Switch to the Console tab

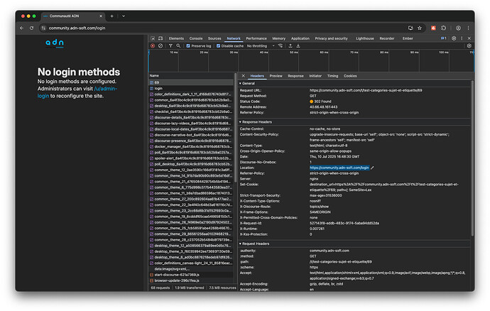pos(196,38)
